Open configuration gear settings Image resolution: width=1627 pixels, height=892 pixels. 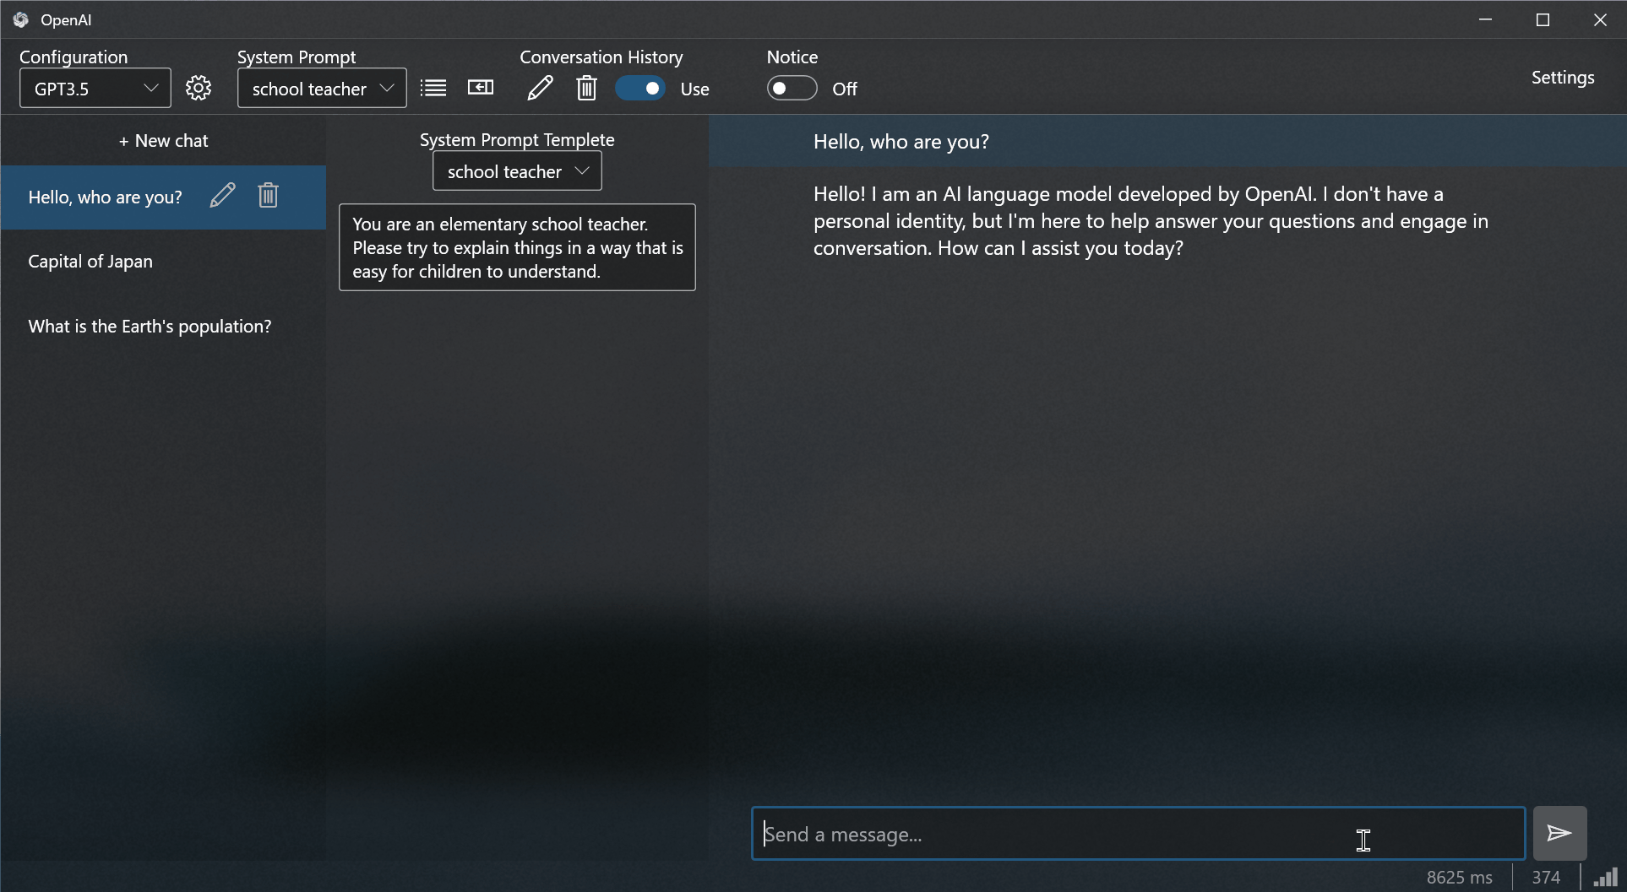click(x=199, y=88)
